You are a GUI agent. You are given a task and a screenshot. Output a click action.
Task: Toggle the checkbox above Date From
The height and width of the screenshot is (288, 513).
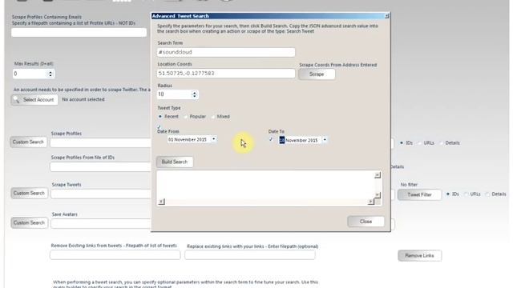pyautogui.click(x=159, y=126)
